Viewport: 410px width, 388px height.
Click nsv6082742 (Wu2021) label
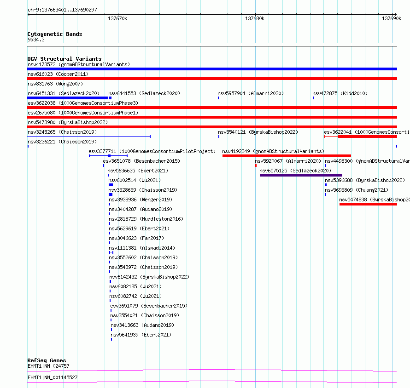[x=135, y=296]
